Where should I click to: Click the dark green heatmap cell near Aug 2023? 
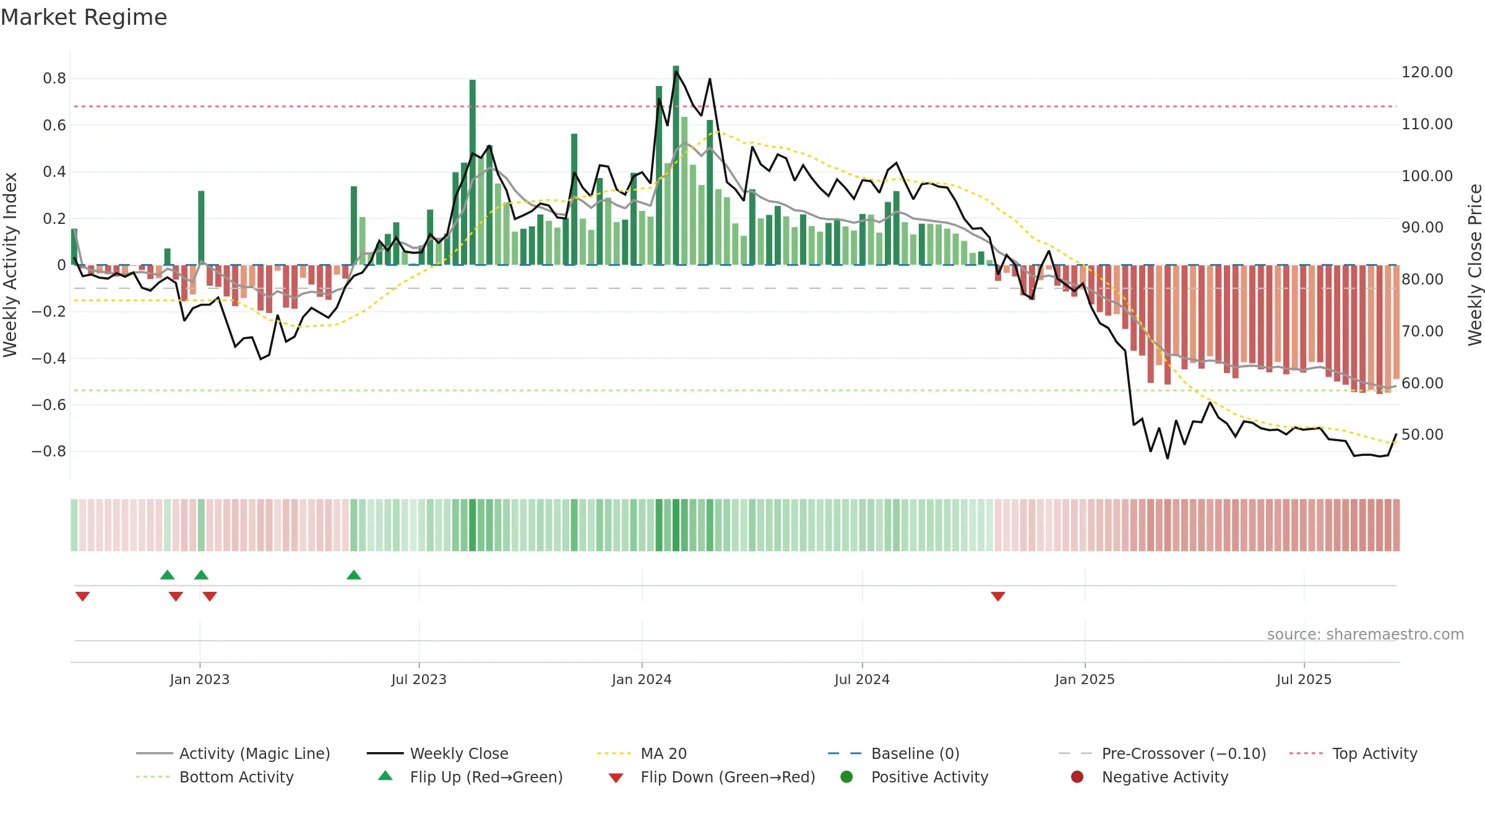coord(473,525)
